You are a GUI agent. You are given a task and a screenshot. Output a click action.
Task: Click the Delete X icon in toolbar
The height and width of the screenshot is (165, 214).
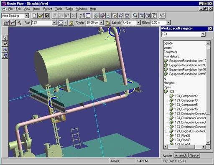tap(74, 15)
